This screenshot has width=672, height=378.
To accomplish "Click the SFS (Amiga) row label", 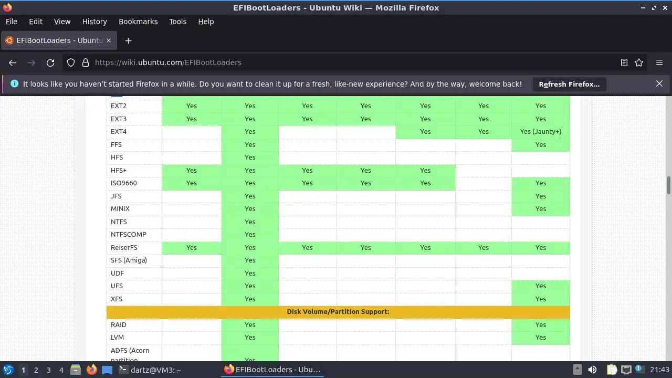I will click(x=129, y=260).
